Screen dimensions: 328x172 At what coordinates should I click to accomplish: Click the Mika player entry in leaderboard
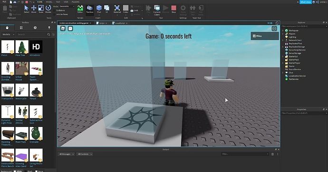265,36
